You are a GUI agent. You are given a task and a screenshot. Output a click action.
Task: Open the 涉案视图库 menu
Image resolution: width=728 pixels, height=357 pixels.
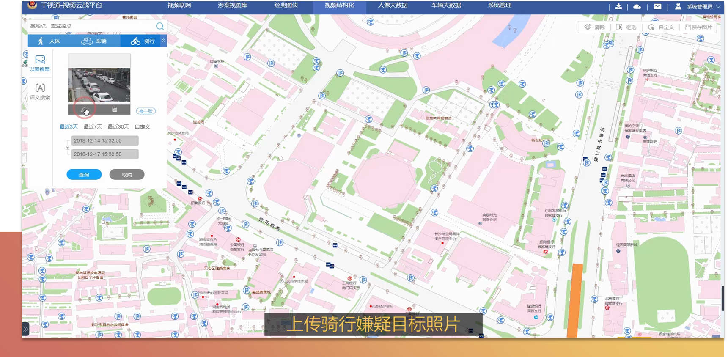(233, 5)
